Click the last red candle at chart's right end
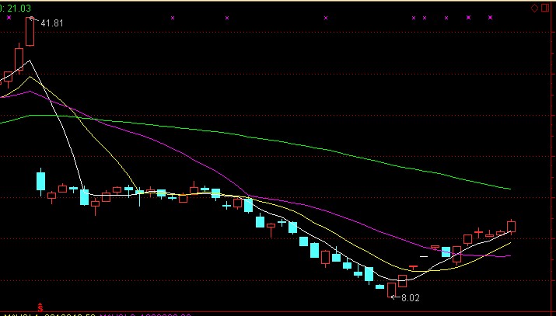The width and height of the screenshot is (556, 316). 512,227
